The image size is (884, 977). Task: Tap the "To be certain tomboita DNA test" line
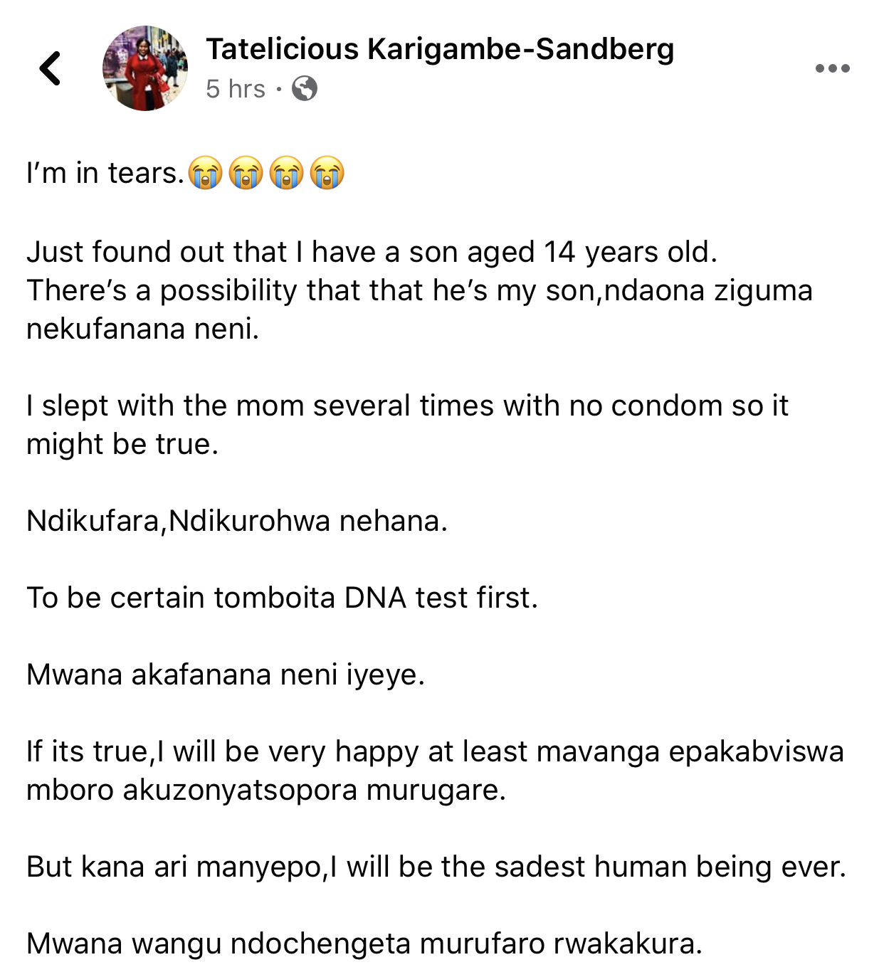[282, 598]
